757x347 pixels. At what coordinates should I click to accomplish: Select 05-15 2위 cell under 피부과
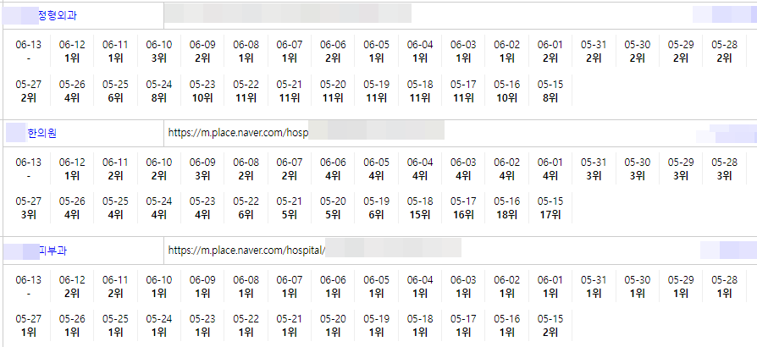click(550, 326)
